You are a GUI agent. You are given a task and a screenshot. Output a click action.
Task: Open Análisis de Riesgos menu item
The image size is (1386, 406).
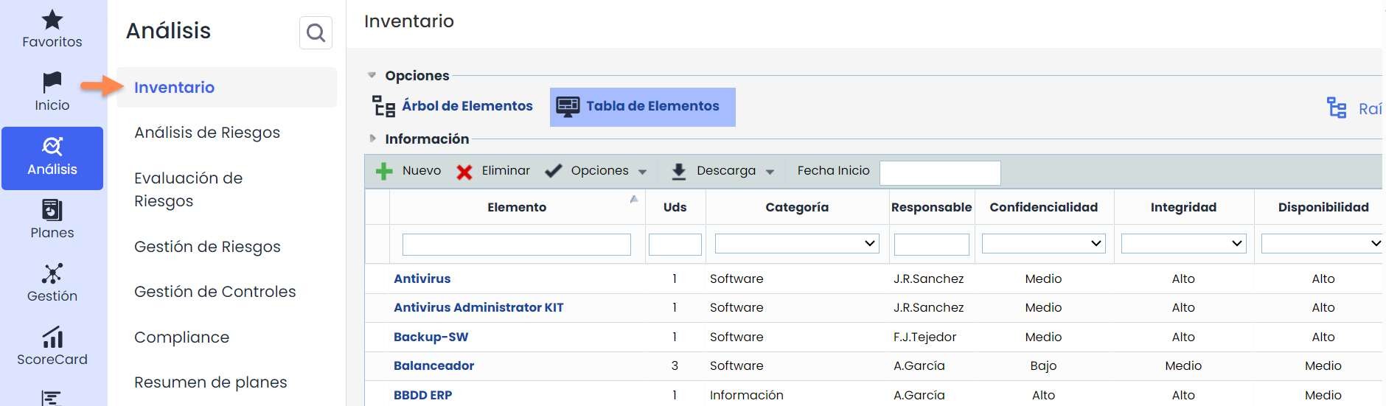click(207, 133)
